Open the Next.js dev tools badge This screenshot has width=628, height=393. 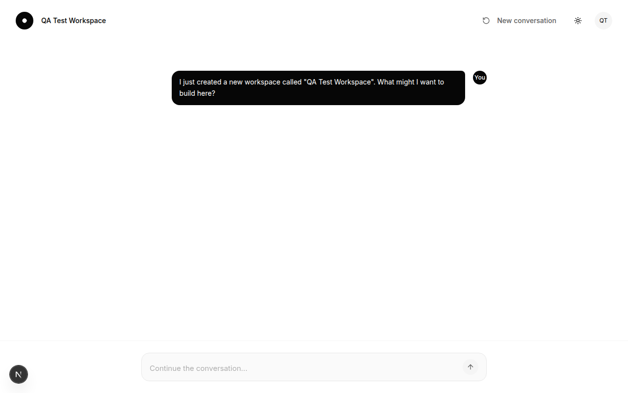(19, 374)
